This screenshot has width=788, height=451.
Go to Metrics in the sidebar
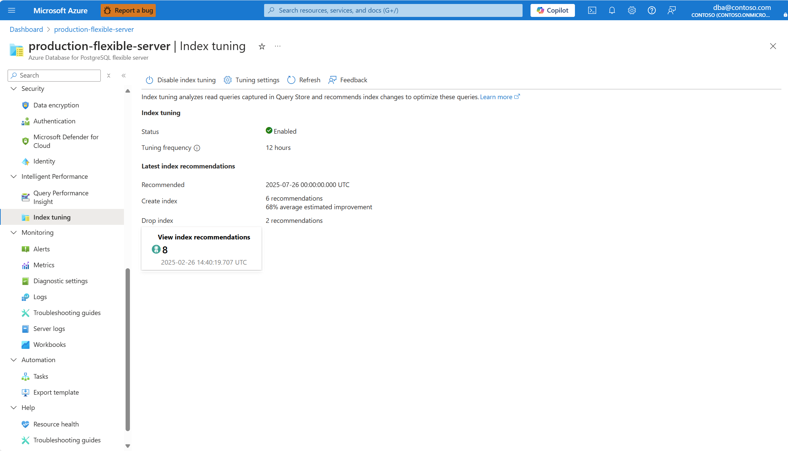tap(44, 265)
